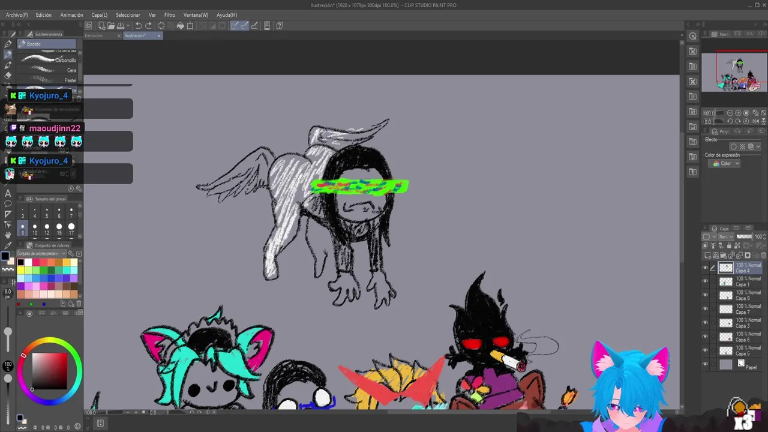Hide layer Capa 1
This screenshot has height=432, width=768.
(705, 281)
